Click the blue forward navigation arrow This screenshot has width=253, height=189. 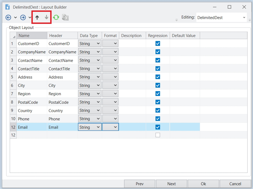23,17
